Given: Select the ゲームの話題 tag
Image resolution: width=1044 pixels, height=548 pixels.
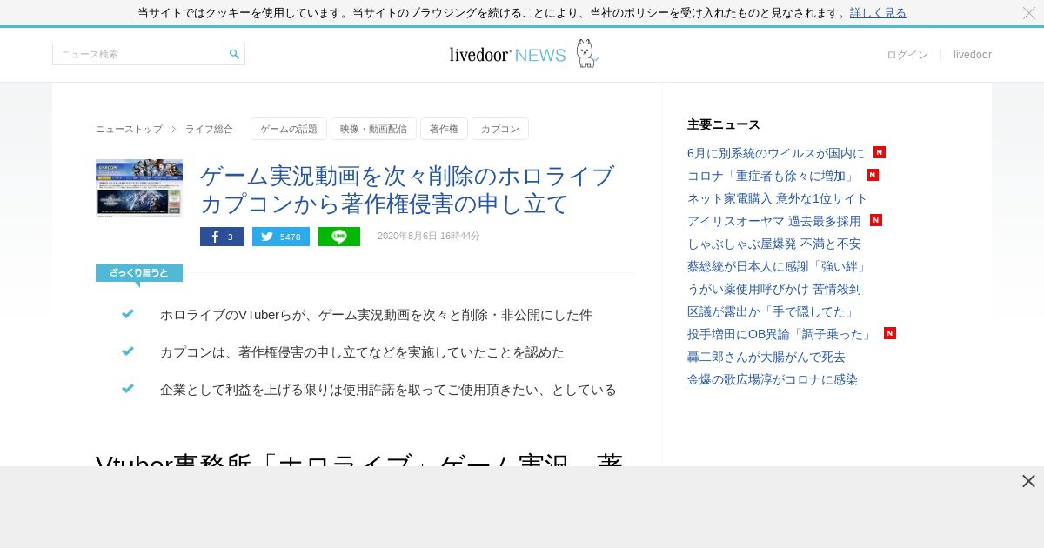Looking at the screenshot, I should click(x=289, y=129).
